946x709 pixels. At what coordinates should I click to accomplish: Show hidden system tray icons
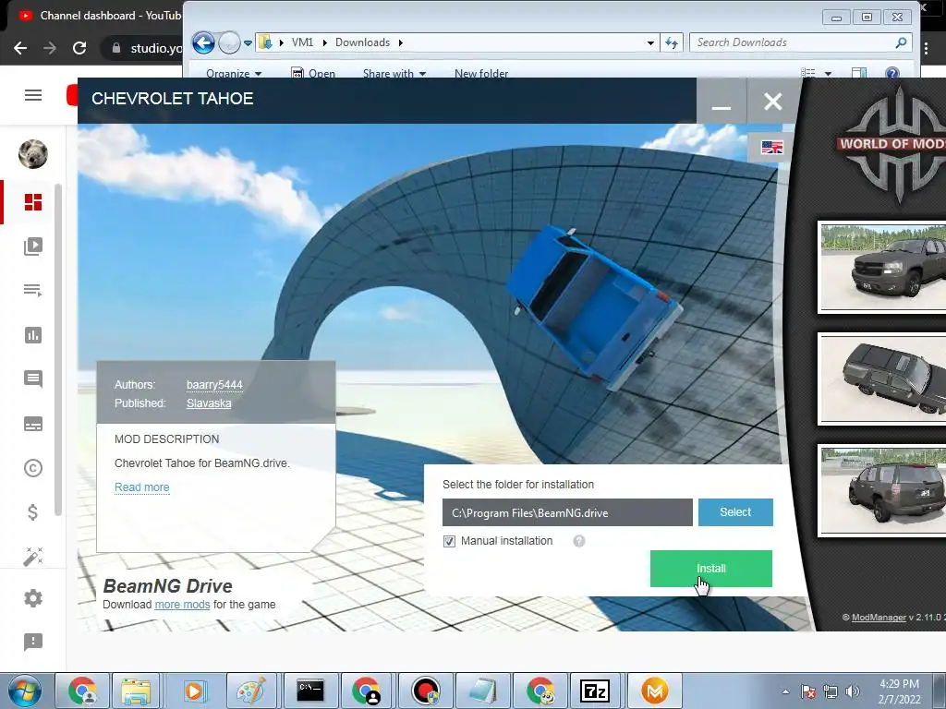coord(785,691)
